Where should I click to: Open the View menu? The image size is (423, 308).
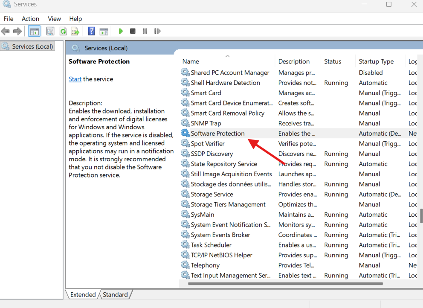click(54, 19)
